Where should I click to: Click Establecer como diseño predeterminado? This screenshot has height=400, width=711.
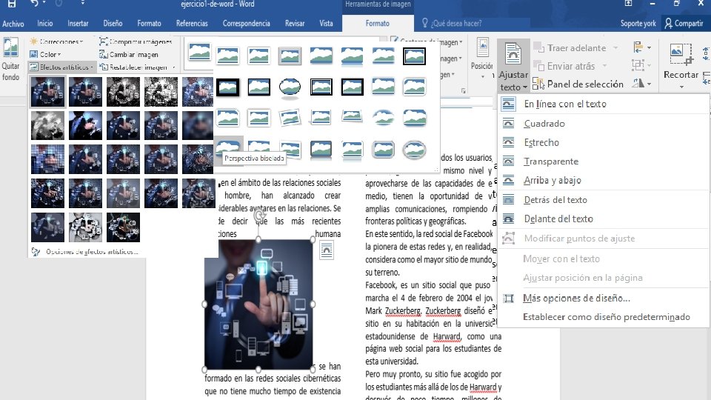coord(604,317)
